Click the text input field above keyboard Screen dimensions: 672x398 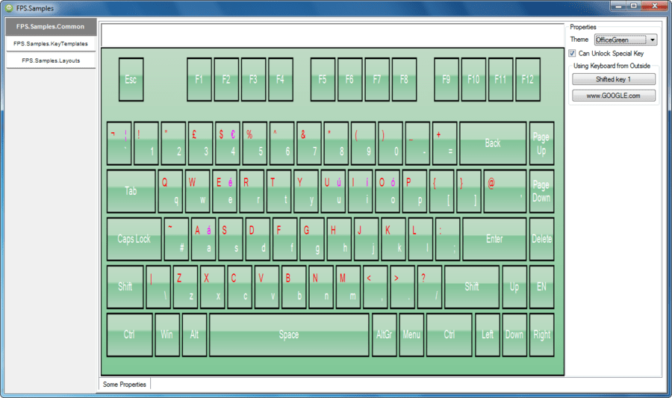(x=332, y=35)
